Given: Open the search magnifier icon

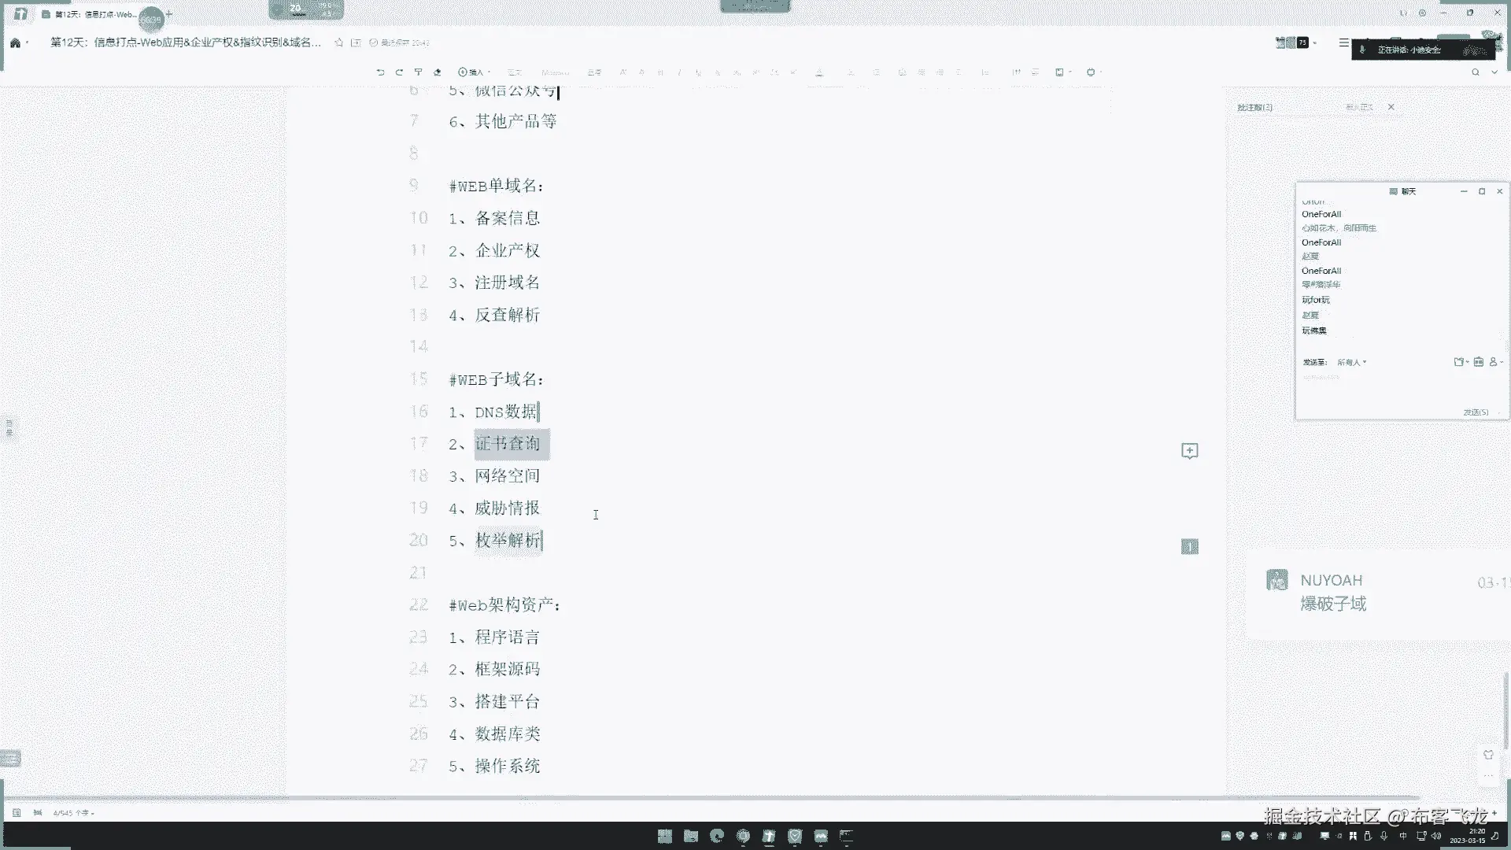Looking at the screenshot, I should (1475, 72).
